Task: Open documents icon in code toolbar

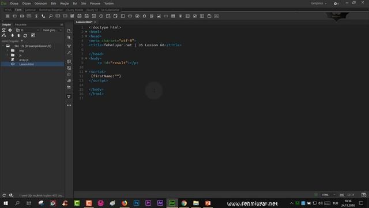Action: click(x=69, y=31)
